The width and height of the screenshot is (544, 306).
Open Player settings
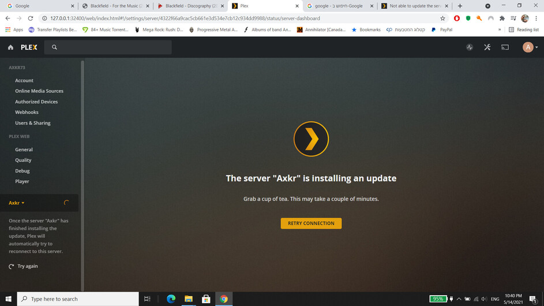pos(22,181)
